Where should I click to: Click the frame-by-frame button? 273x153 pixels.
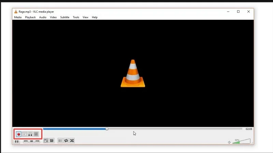point(36,134)
